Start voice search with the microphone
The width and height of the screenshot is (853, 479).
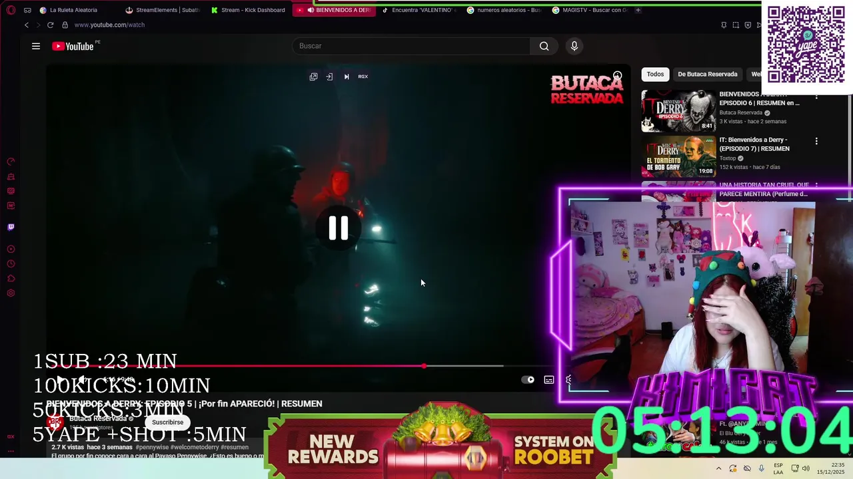574,46
